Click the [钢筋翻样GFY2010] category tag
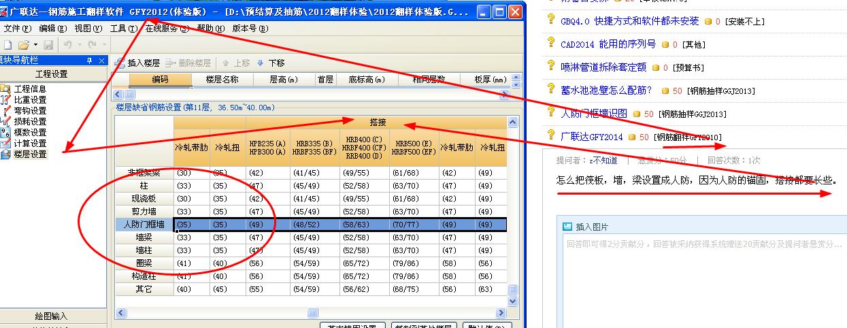 (688, 137)
